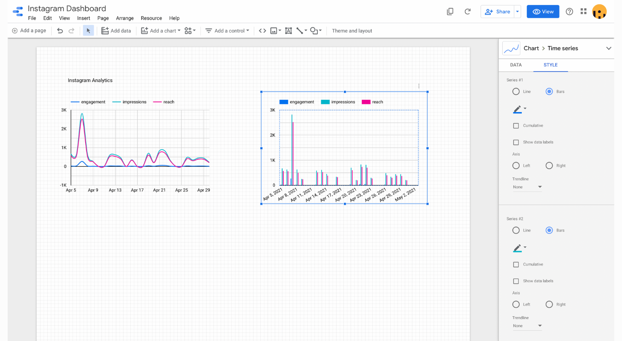Click the refresh data icon

click(x=467, y=12)
